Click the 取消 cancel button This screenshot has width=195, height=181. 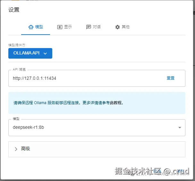coord(157,171)
